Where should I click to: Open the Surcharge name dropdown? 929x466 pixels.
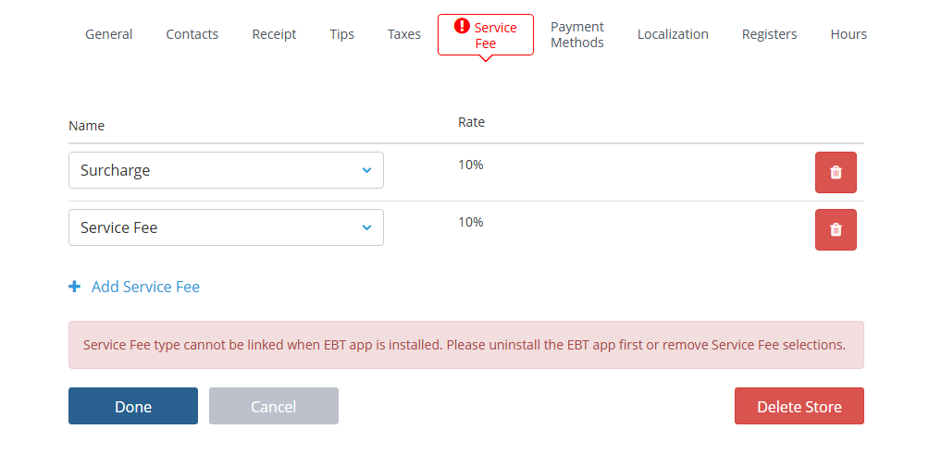click(x=226, y=170)
